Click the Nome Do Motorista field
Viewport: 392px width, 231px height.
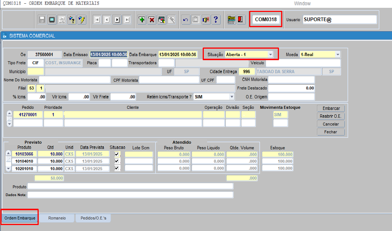click(74, 80)
